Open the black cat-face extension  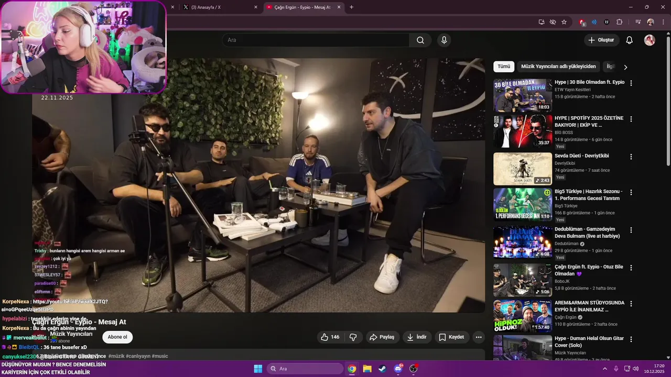607,22
